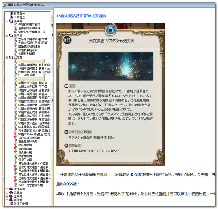Click the purple book icon for 其他篇

pos(11,200)
